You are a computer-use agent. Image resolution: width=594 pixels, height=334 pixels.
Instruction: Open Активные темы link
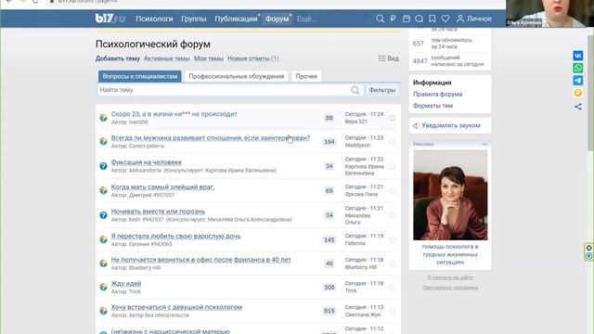click(167, 58)
